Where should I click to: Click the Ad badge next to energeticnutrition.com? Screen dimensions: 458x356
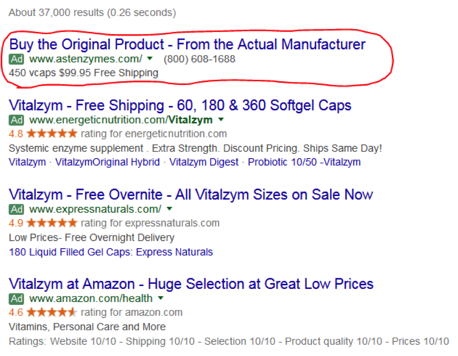(x=16, y=120)
